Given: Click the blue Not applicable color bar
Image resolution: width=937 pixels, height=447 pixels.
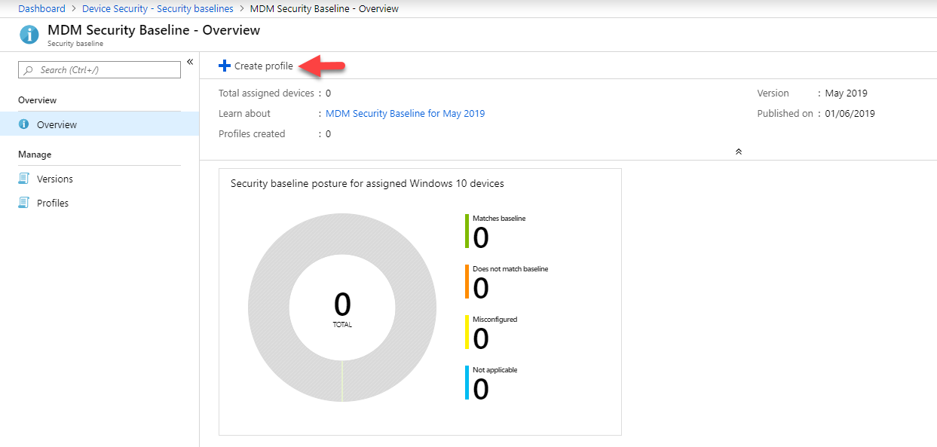Looking at the screenshot, I should pyautogui.click(x=467, y=382).
